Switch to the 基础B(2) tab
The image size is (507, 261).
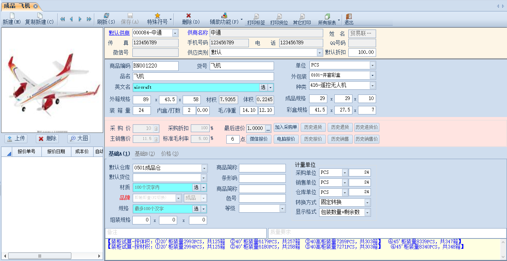click(x=145, y=154)
